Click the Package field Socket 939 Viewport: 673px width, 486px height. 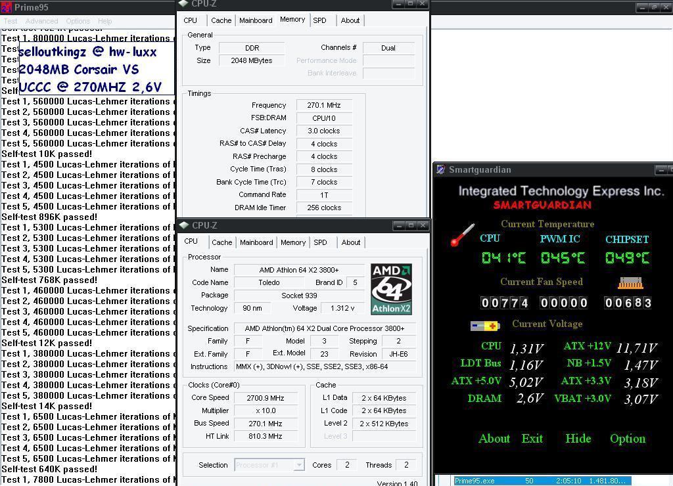click(299, 296)
